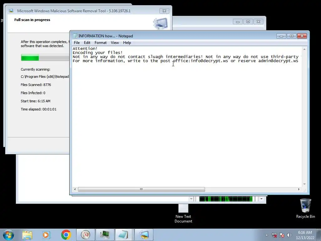Image resolution: width=321 pixels, height=241 pixels.
Task: Click the admin@decrypt.ws address in Notepad
Action: [278, 61]
